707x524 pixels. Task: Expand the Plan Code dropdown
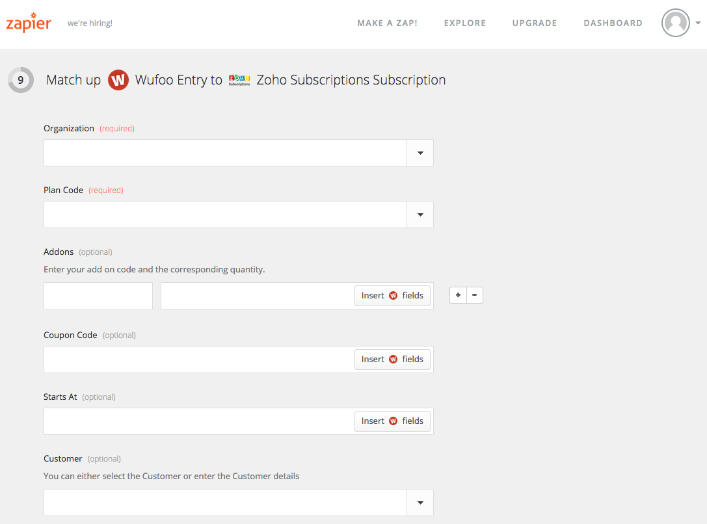click(x=420, y=215)
